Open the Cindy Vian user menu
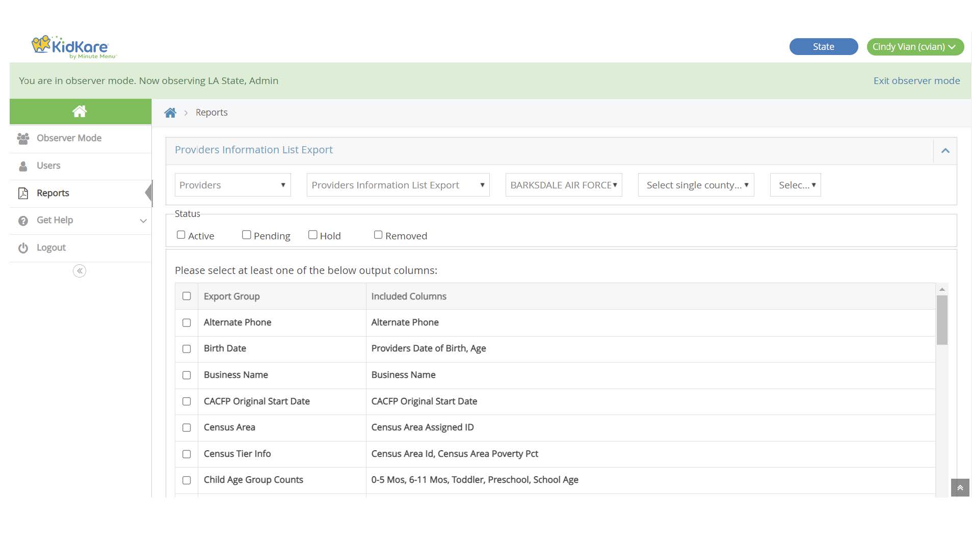Screen dimensions: 972x550 click(915, 47)
